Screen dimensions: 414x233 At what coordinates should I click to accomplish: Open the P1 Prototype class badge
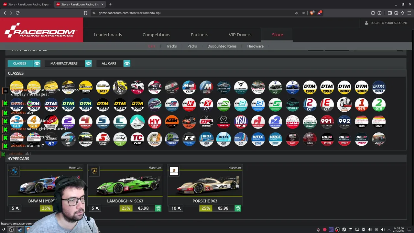pos(258,122)
